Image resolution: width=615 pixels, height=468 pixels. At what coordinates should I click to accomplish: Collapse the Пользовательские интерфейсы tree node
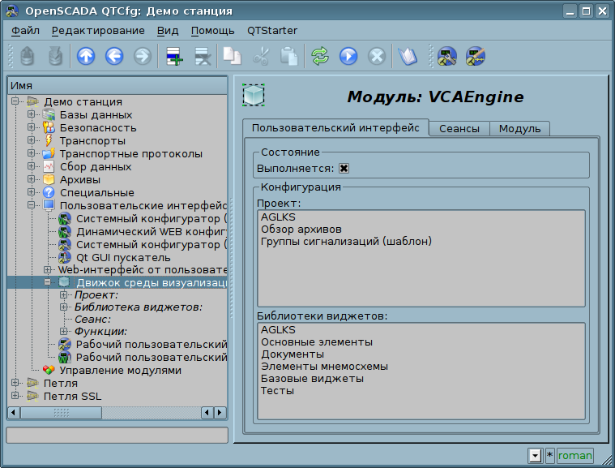(32, 205)
